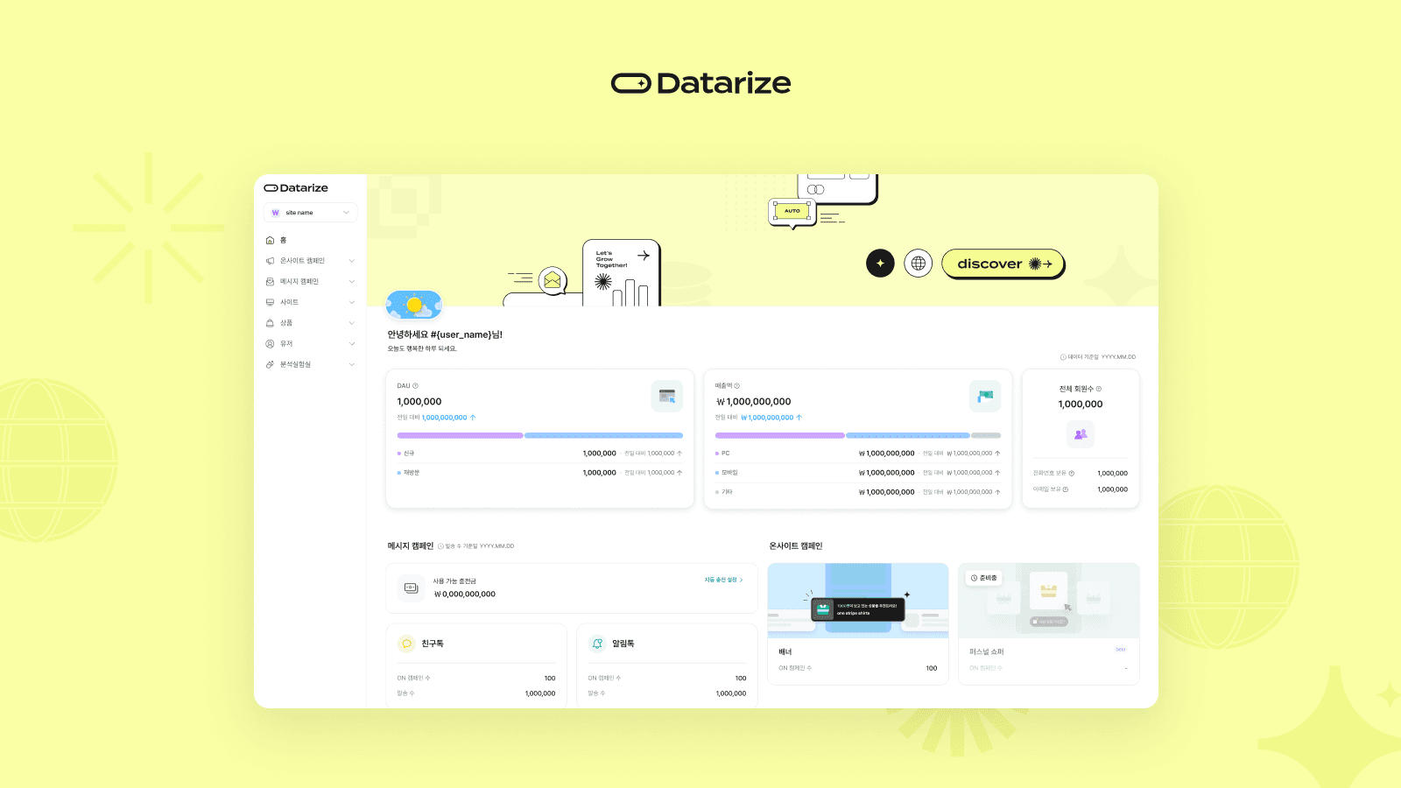The width and height of the screenshot is (1401, 788).
Task: Click the yellow chat bubble 친구톡 icon
Action: click(406, 644)
